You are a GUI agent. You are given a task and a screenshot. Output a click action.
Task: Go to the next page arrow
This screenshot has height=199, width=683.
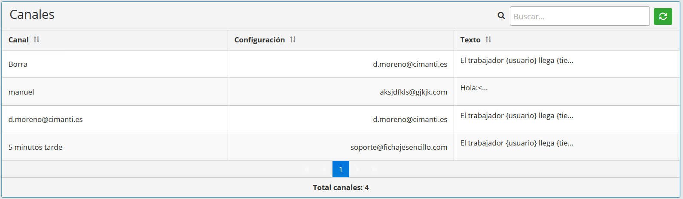pyautogui.click(x=357, y=169)
